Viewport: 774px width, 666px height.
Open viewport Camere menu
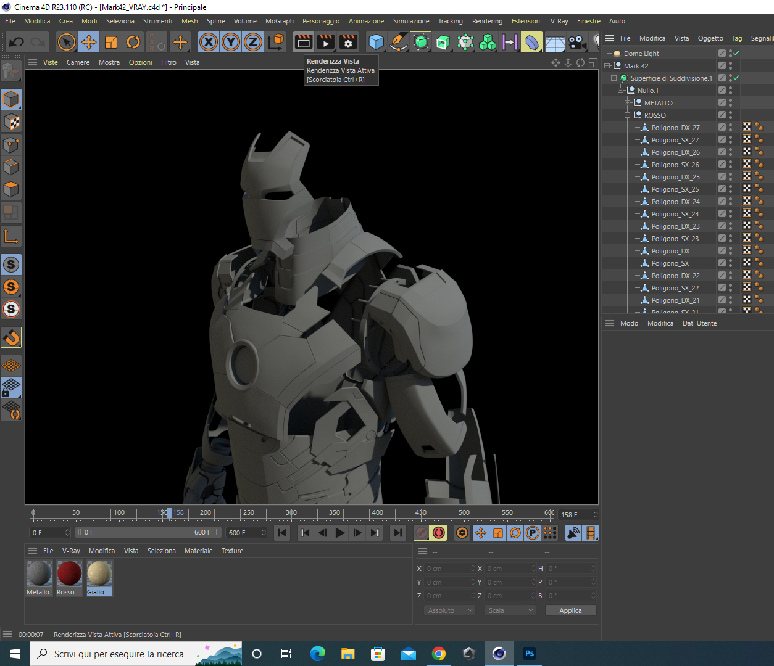pyautogui.click(x=78, y=62)
